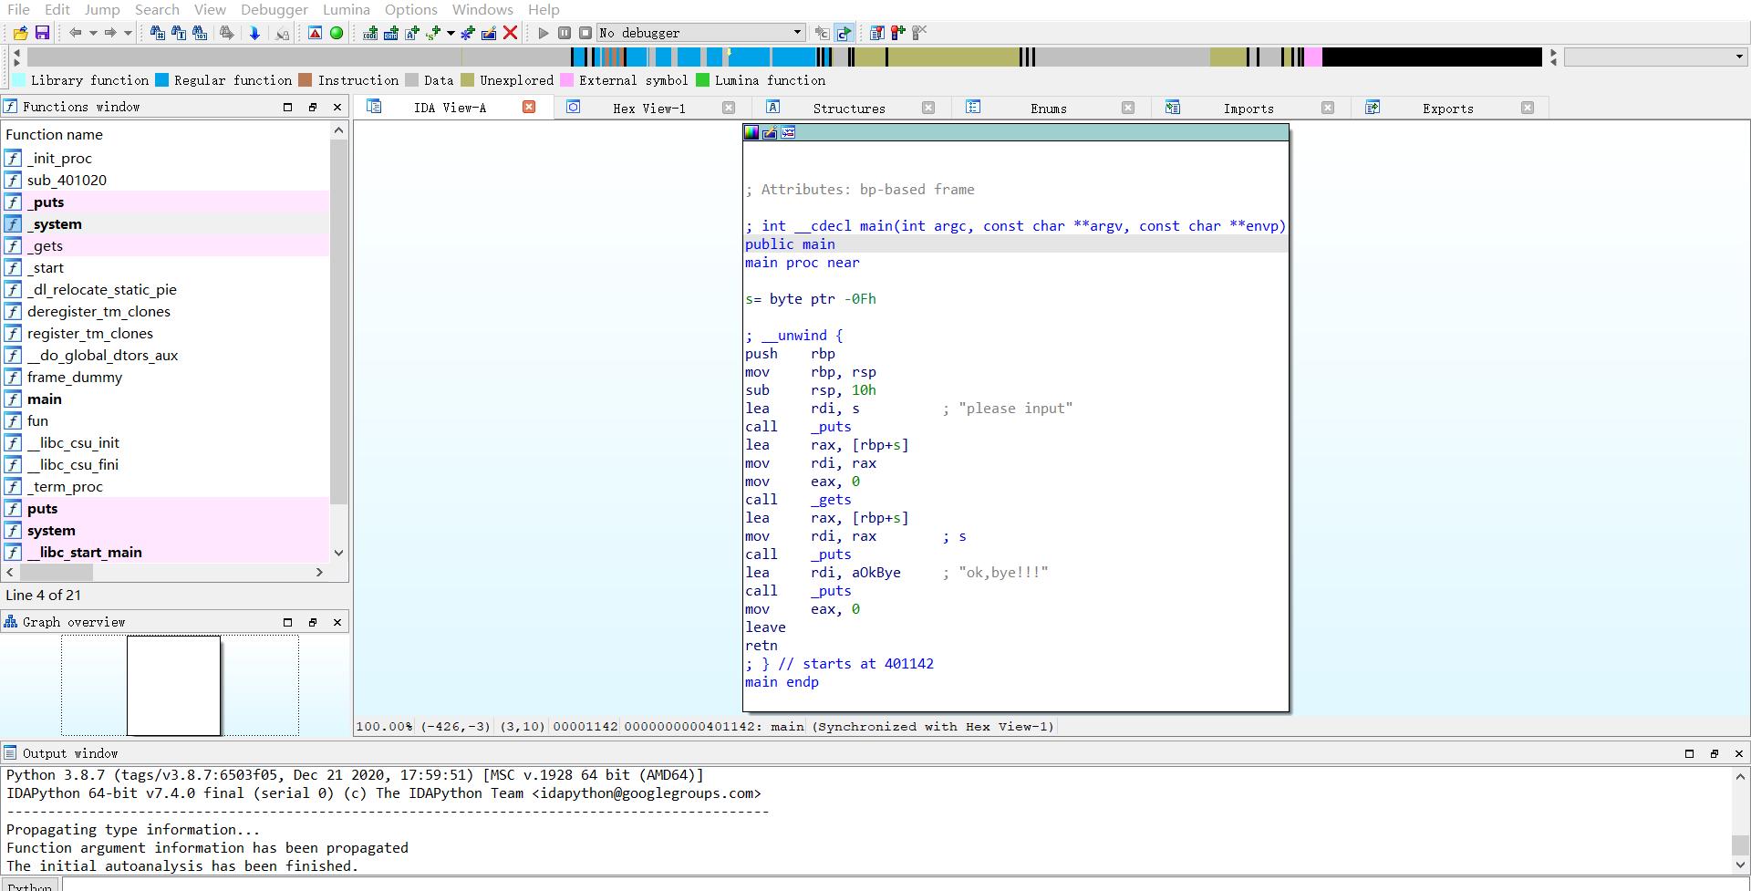The image size is (1751, 891).
Task: Click the white viewport box in Graph overview
Action: point(173,686)
